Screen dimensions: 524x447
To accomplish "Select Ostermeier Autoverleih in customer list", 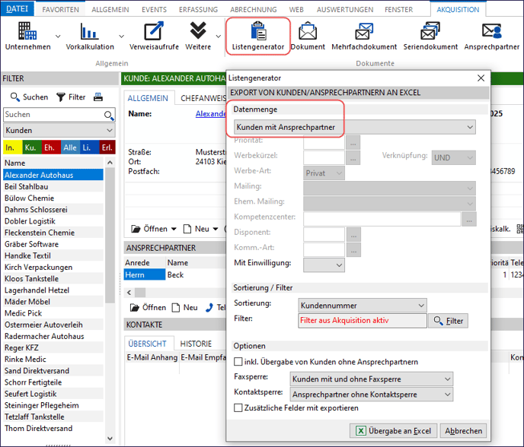I will point(53,325).
